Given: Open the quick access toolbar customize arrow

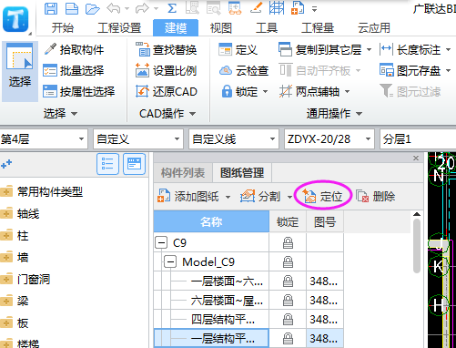Looking at the screenshot, I should 314,9.
